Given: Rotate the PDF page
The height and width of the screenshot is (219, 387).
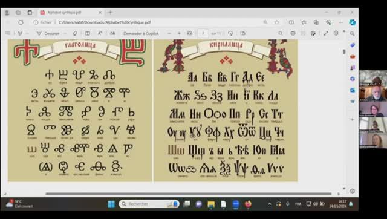Looking at the screenshot, I should point(230,33).
